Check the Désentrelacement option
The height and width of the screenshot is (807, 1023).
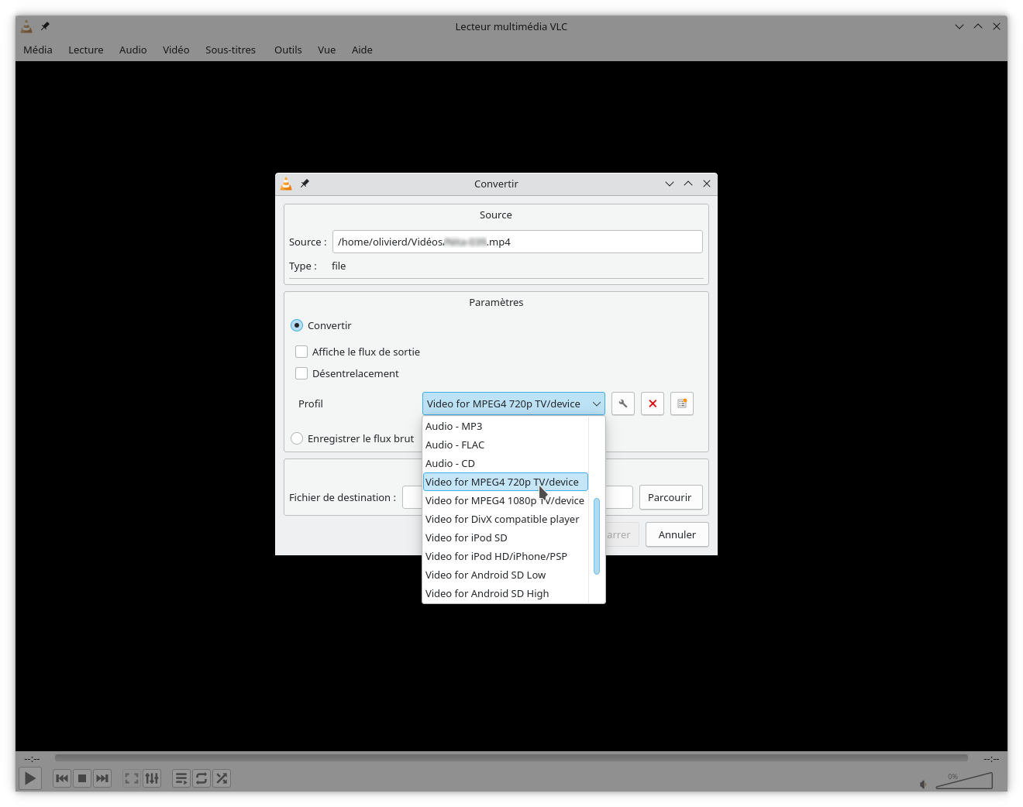301,373
